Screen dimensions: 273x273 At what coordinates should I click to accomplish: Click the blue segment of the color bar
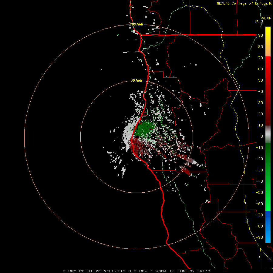268,227
